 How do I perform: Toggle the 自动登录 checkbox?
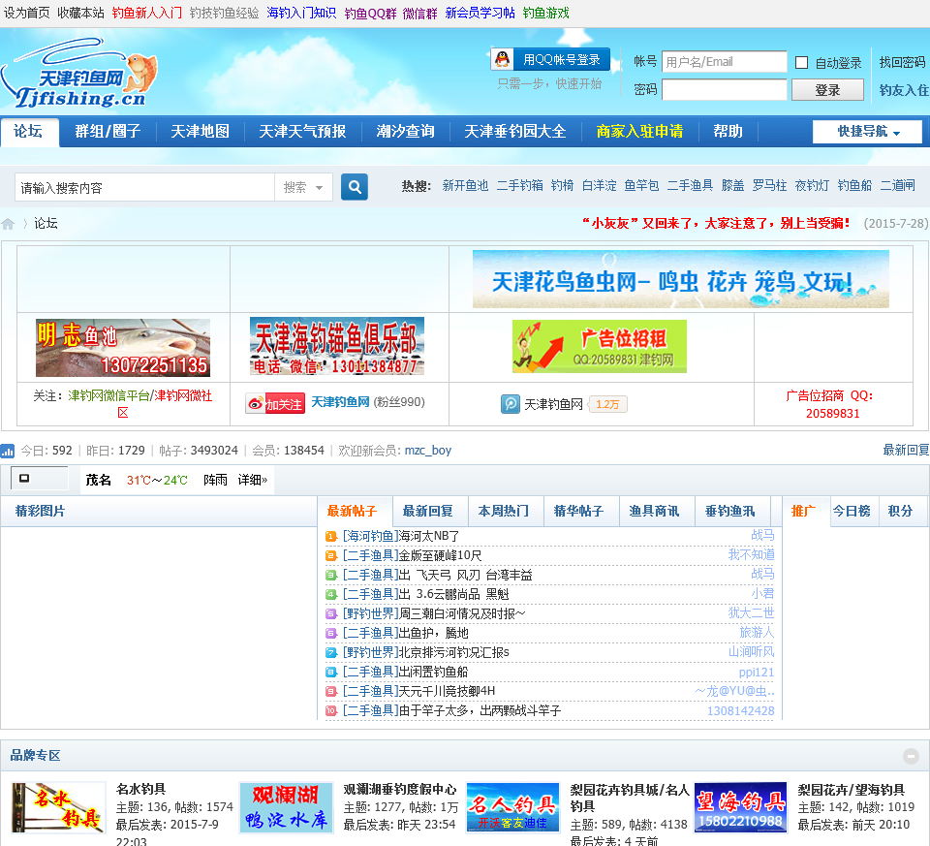[801, 62]
